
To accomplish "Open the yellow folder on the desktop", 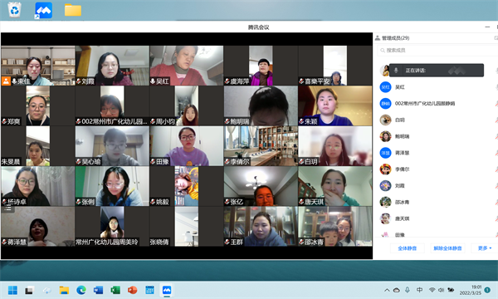I will pyautogui.click(x=73, y=10).
